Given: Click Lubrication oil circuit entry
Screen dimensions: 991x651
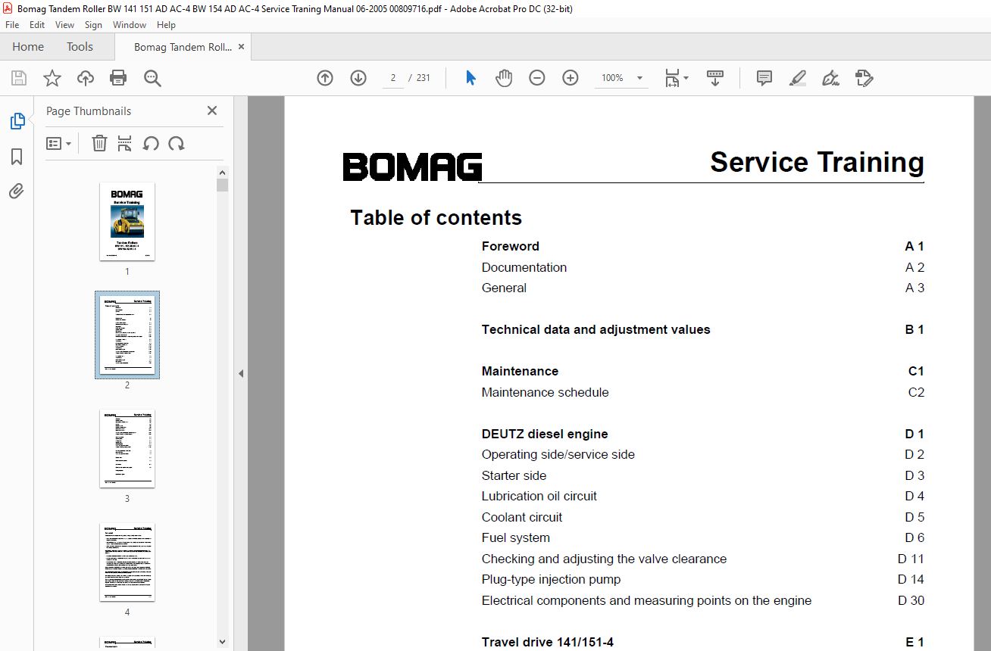Looking at the screenshot, I should click(x=539, y=496).
